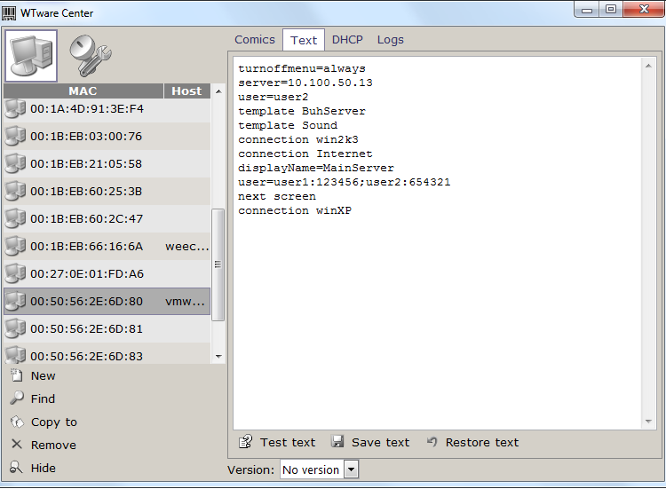The height and width of the screenshot is (489, 666).
Task: Select the computers view icon
Action: (31, 55)
